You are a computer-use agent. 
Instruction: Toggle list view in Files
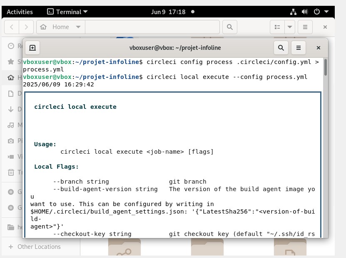pyautogui.click(x=277, y=27)
